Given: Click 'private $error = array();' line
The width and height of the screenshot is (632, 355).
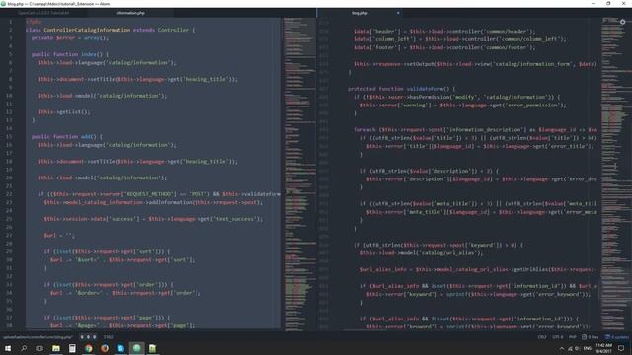Looking at the screenshot, I should pos(70,38).
